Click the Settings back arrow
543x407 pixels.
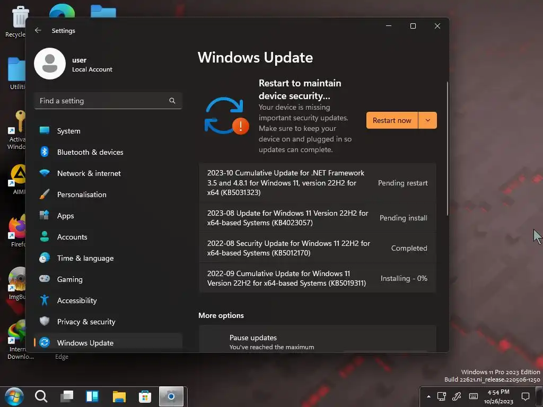(x=38, y=30)
